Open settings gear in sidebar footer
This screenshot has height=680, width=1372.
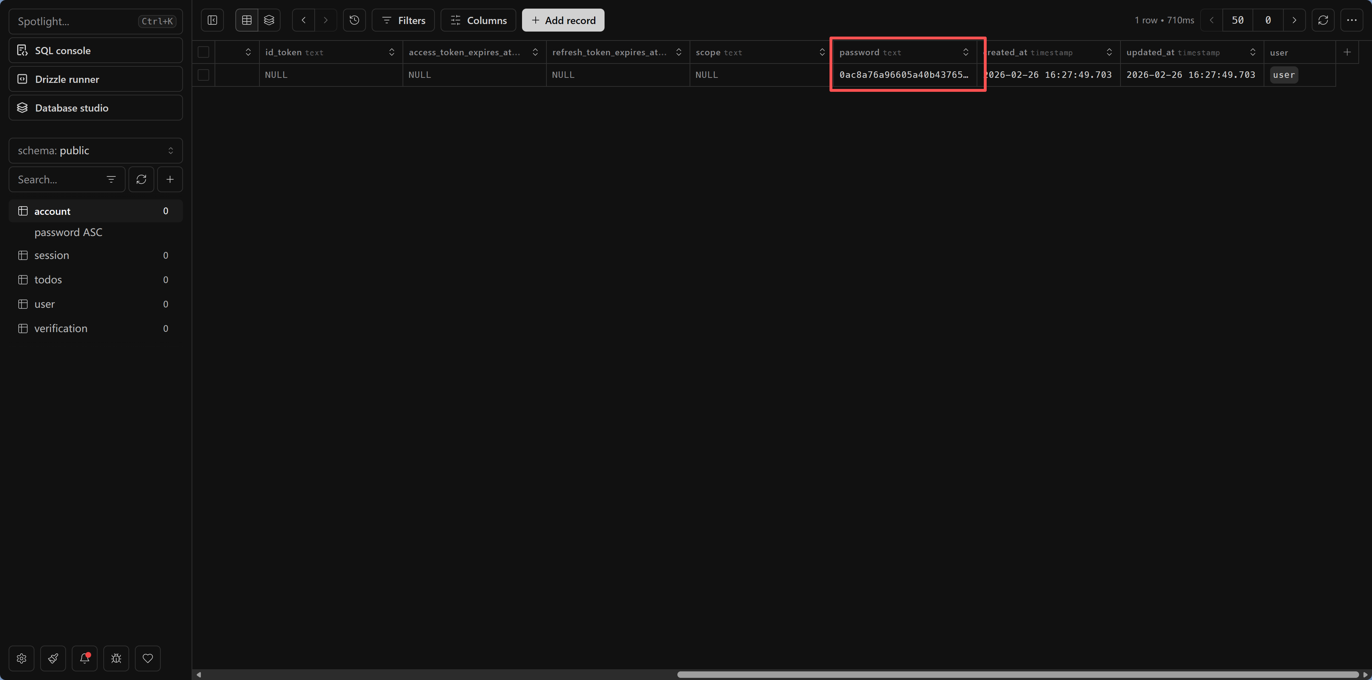(22, 658)
